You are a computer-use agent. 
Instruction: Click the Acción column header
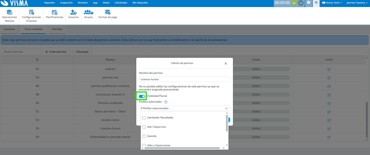pos(329,60)
